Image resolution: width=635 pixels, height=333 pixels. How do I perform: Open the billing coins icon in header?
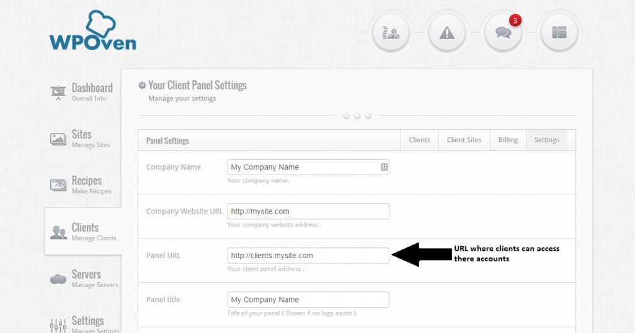[391, 33]
